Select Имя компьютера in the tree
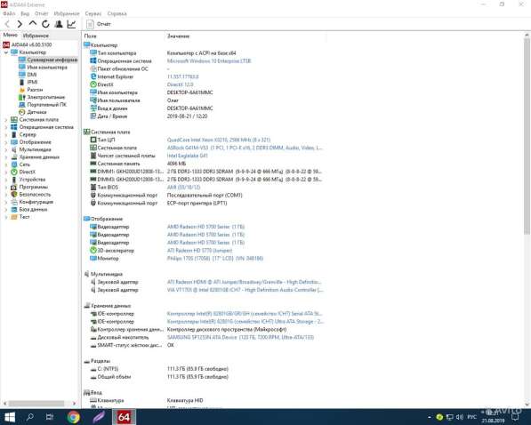 tap(43, 67)
